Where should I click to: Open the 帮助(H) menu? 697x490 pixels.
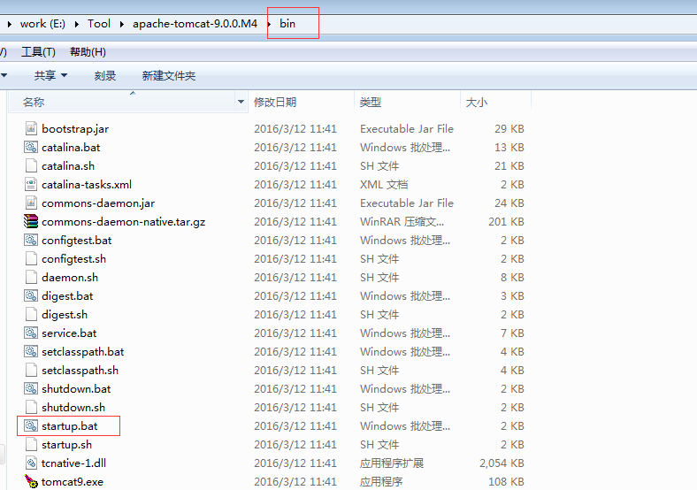click(88, 52)
